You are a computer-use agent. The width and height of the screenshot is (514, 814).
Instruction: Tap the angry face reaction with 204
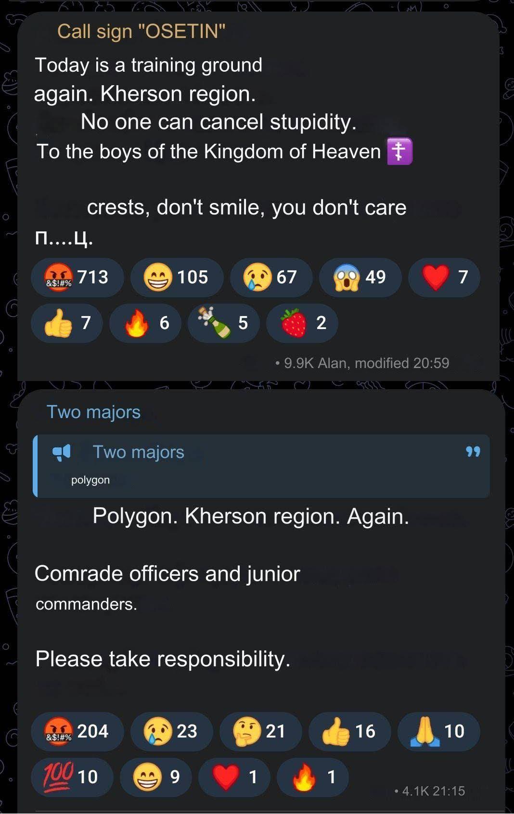(x=77, y=731)
